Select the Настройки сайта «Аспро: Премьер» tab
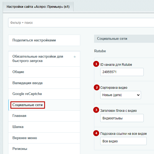The image size is (154, 154). click(38, 7)
